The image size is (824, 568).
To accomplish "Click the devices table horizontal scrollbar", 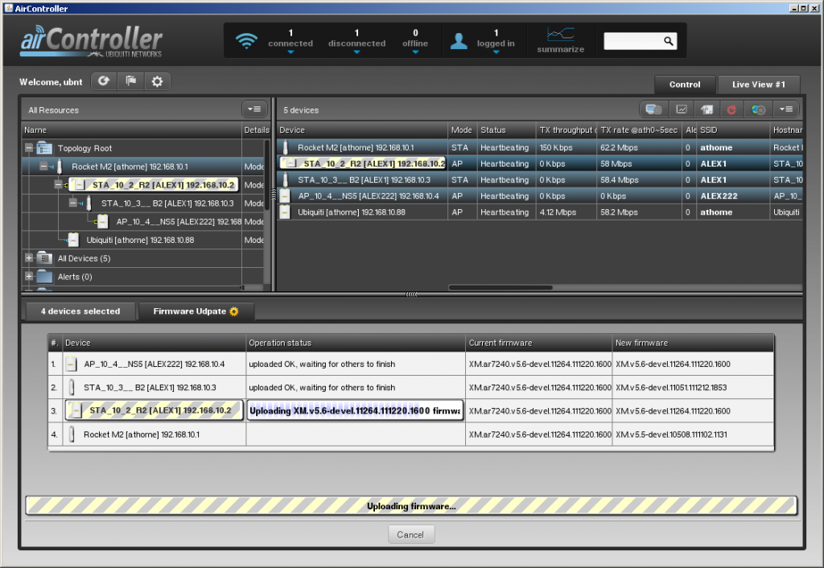I will click(501, 287).
